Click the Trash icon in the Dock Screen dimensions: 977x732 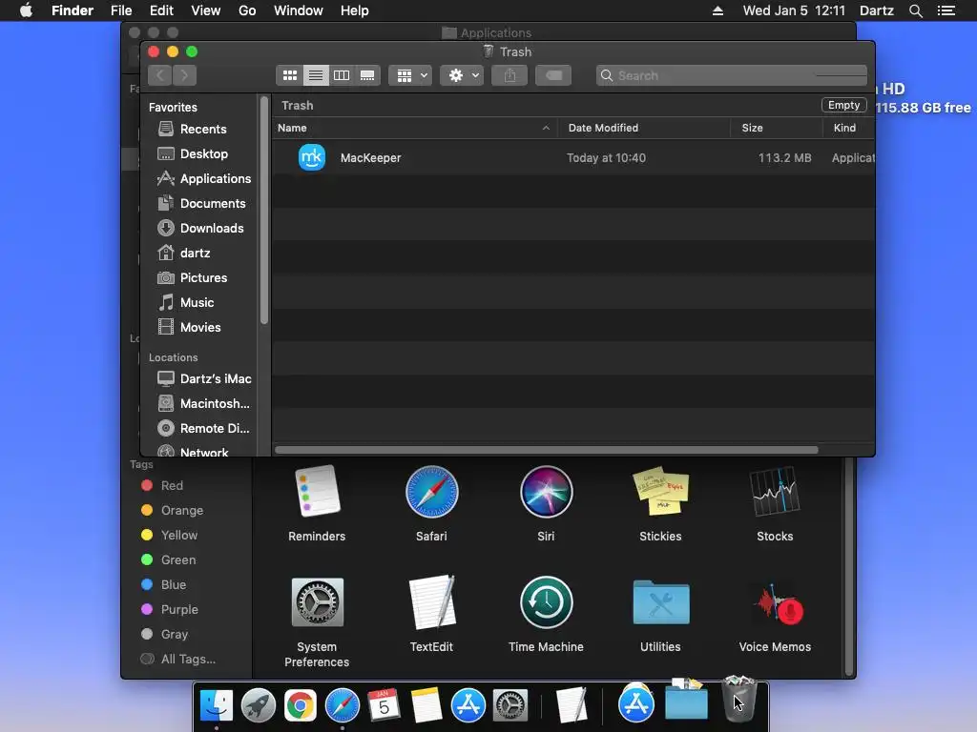[739, 700]
